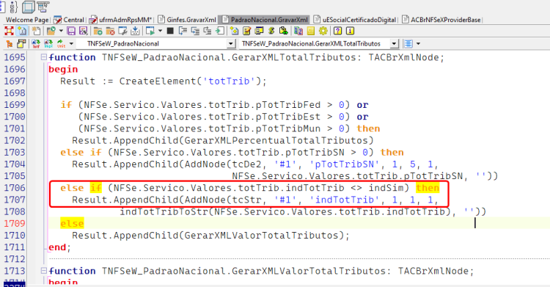Add to project with the green-plus folder icon

click(x=98, y=31)
